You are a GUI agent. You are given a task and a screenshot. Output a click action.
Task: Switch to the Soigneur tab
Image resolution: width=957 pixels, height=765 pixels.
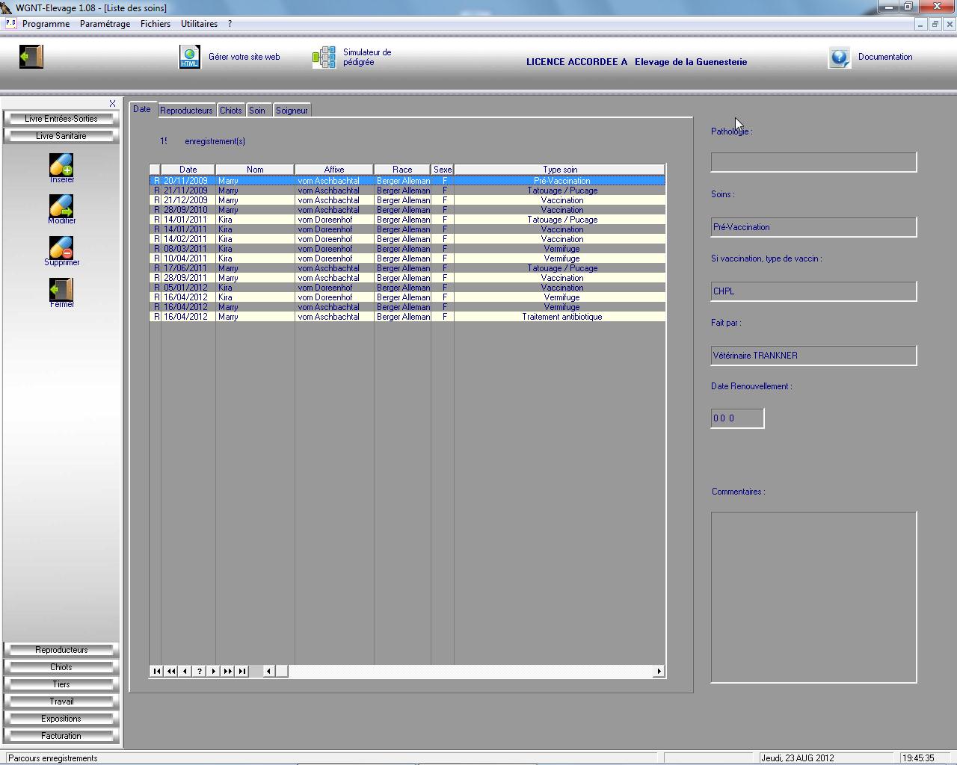[292, 111]
